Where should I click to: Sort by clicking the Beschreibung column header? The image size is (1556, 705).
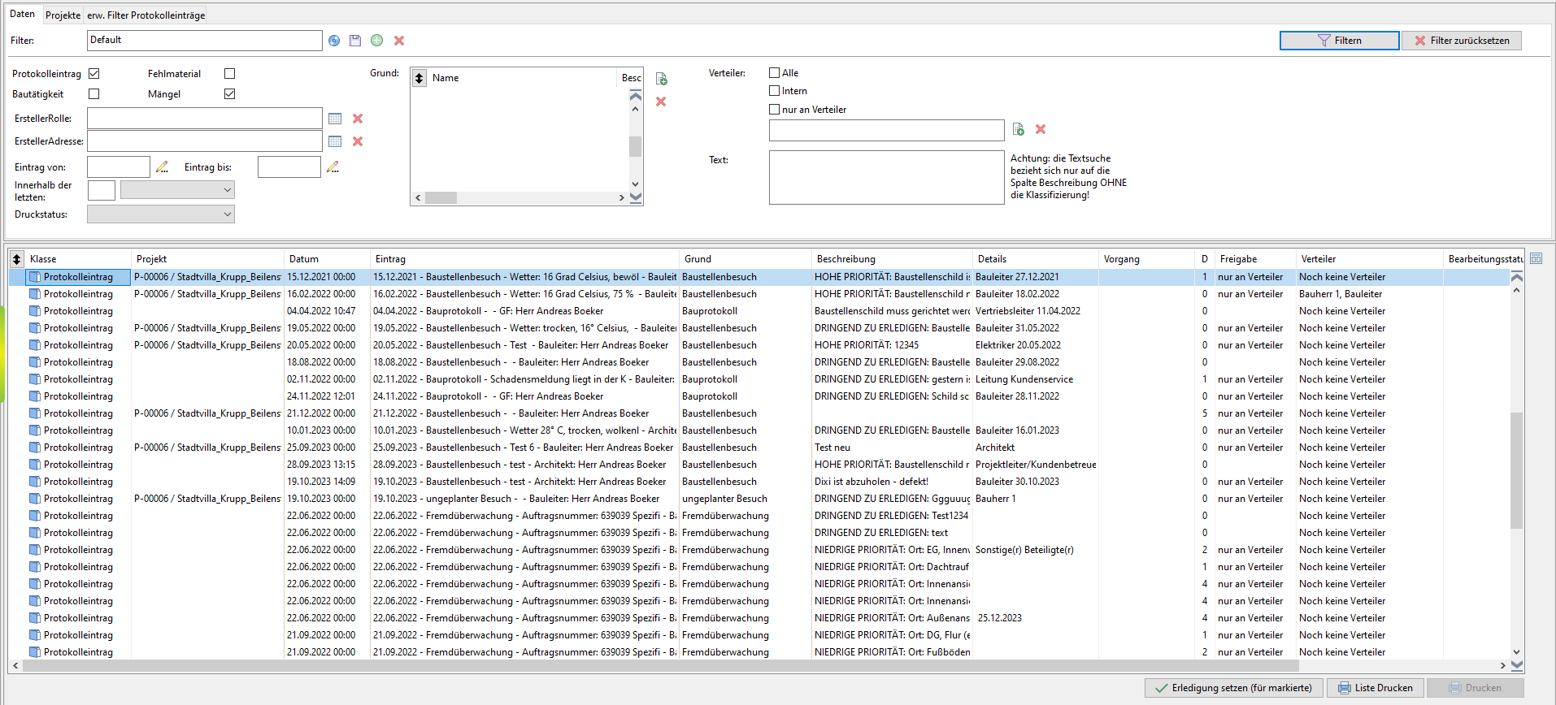pos(893,259)
